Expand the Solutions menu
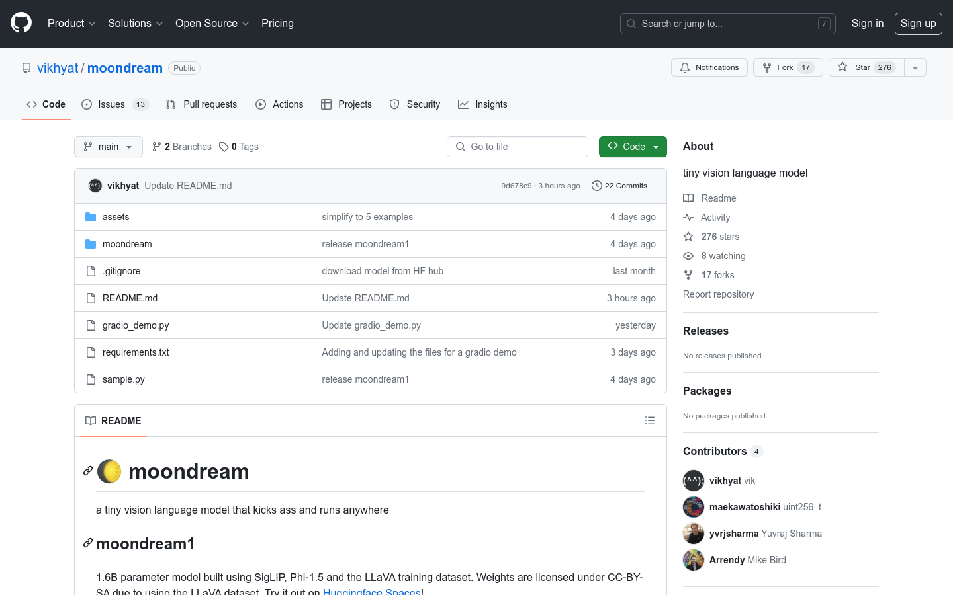 [136, 24]
